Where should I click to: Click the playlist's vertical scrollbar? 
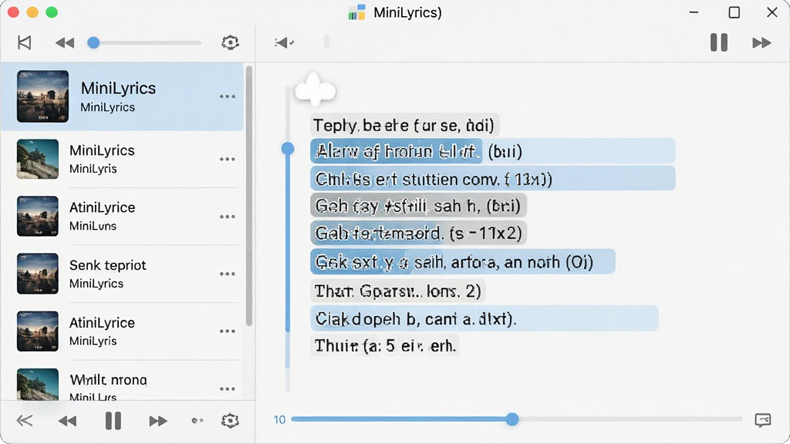pyautogui.click(x=249, y=197)
